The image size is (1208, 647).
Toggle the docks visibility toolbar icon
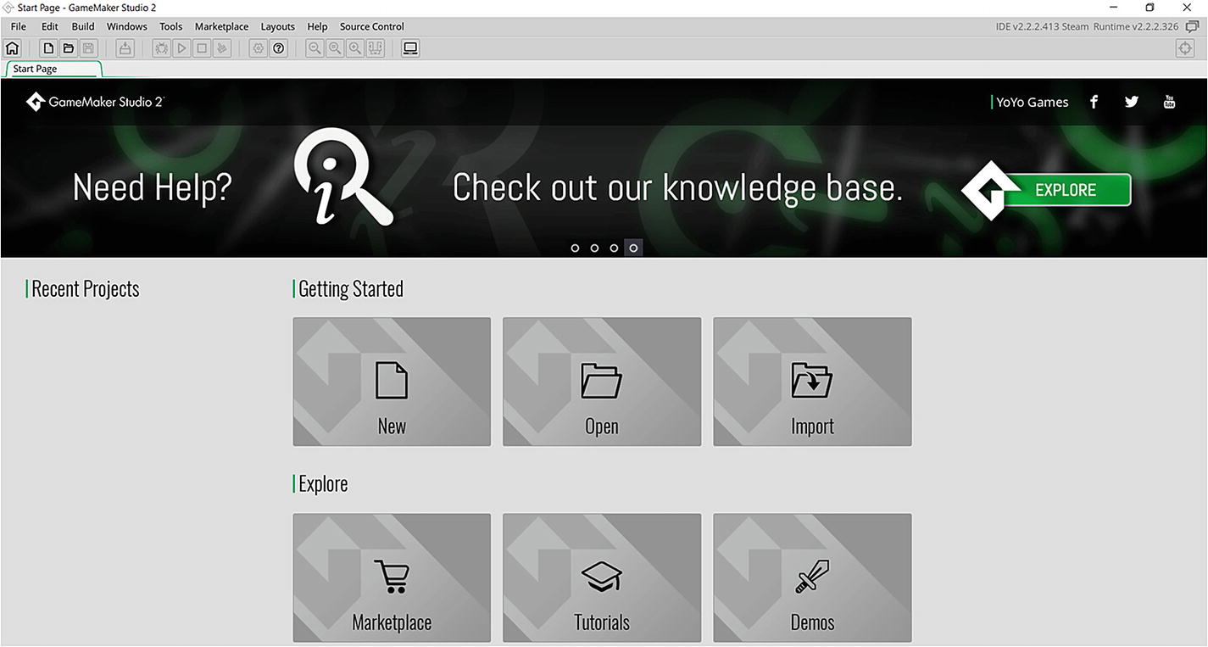376,48
